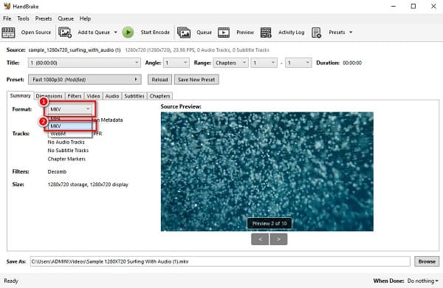This screenshot has width=443, height=288.
Task: Open the Presets menu in menu bar
Action: [44, 18]
